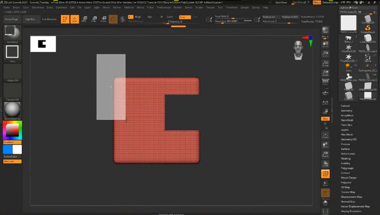The height and width of the screenshot is (215, 380).
Task: Open the KnifeRect brush picker
Action: coord(12,34)
